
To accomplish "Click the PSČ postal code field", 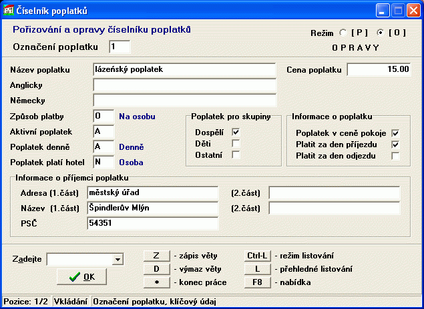I will point(153,224).
